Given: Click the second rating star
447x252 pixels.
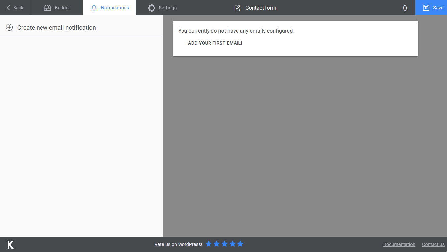Looking at the screenshot, I should 216,244.
